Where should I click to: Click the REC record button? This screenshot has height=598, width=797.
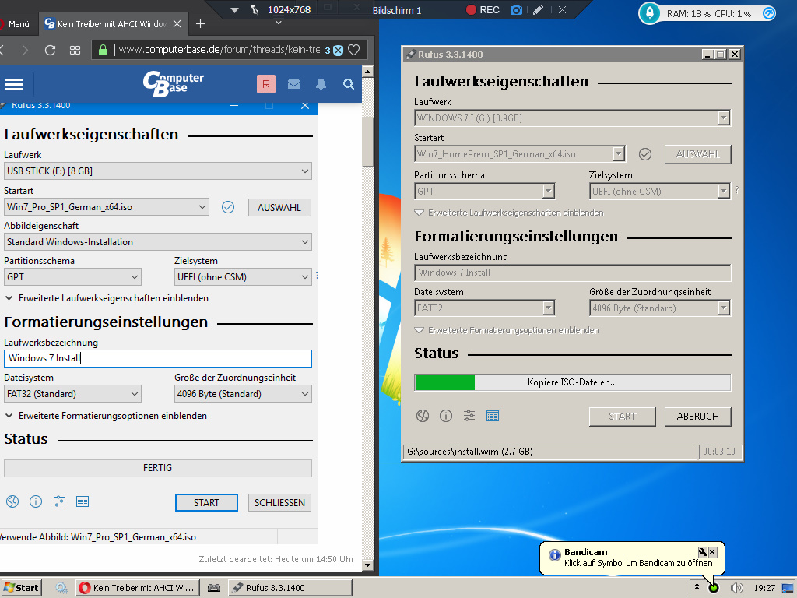click(x=483, y=9)
